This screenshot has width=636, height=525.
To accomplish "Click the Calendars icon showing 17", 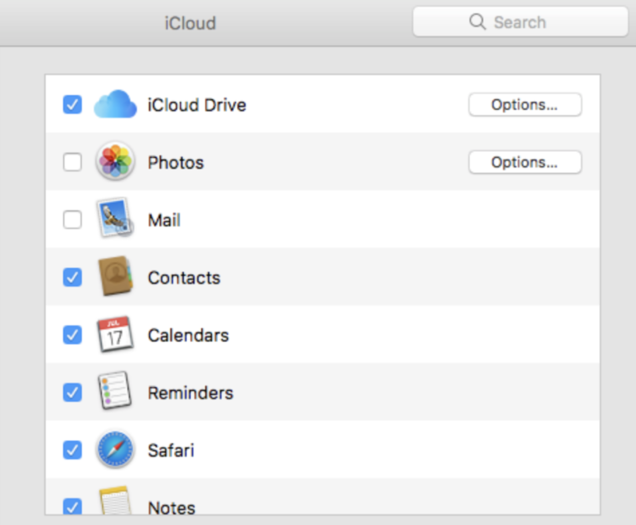I will pyautogui.click(x=115, y=334).
